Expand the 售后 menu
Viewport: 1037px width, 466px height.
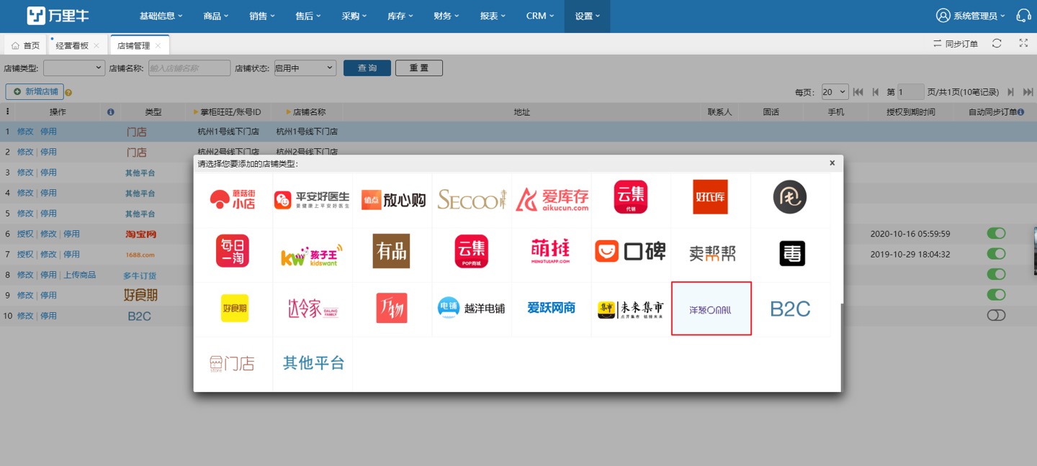click(x=308, y=16)
